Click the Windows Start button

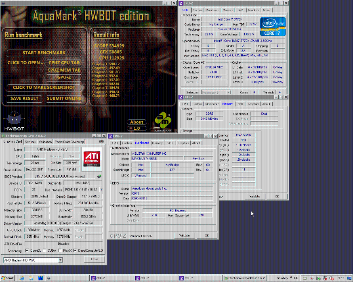coord(8,278)
